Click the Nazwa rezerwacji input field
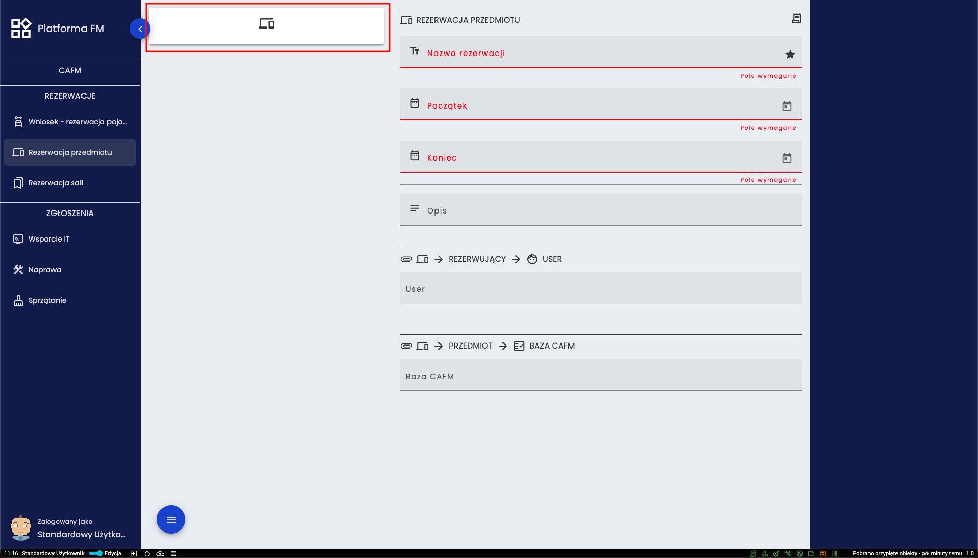Image resolution: width=978 pixels, height=558 pixels. click(x=601, y=53)
